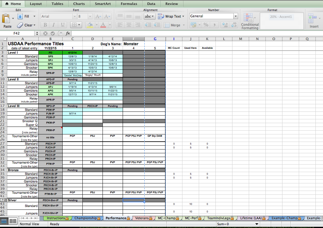Click the Paste clipboard icon
The height and width of the screenshot is (228, 323).
(x=6, y=19)
